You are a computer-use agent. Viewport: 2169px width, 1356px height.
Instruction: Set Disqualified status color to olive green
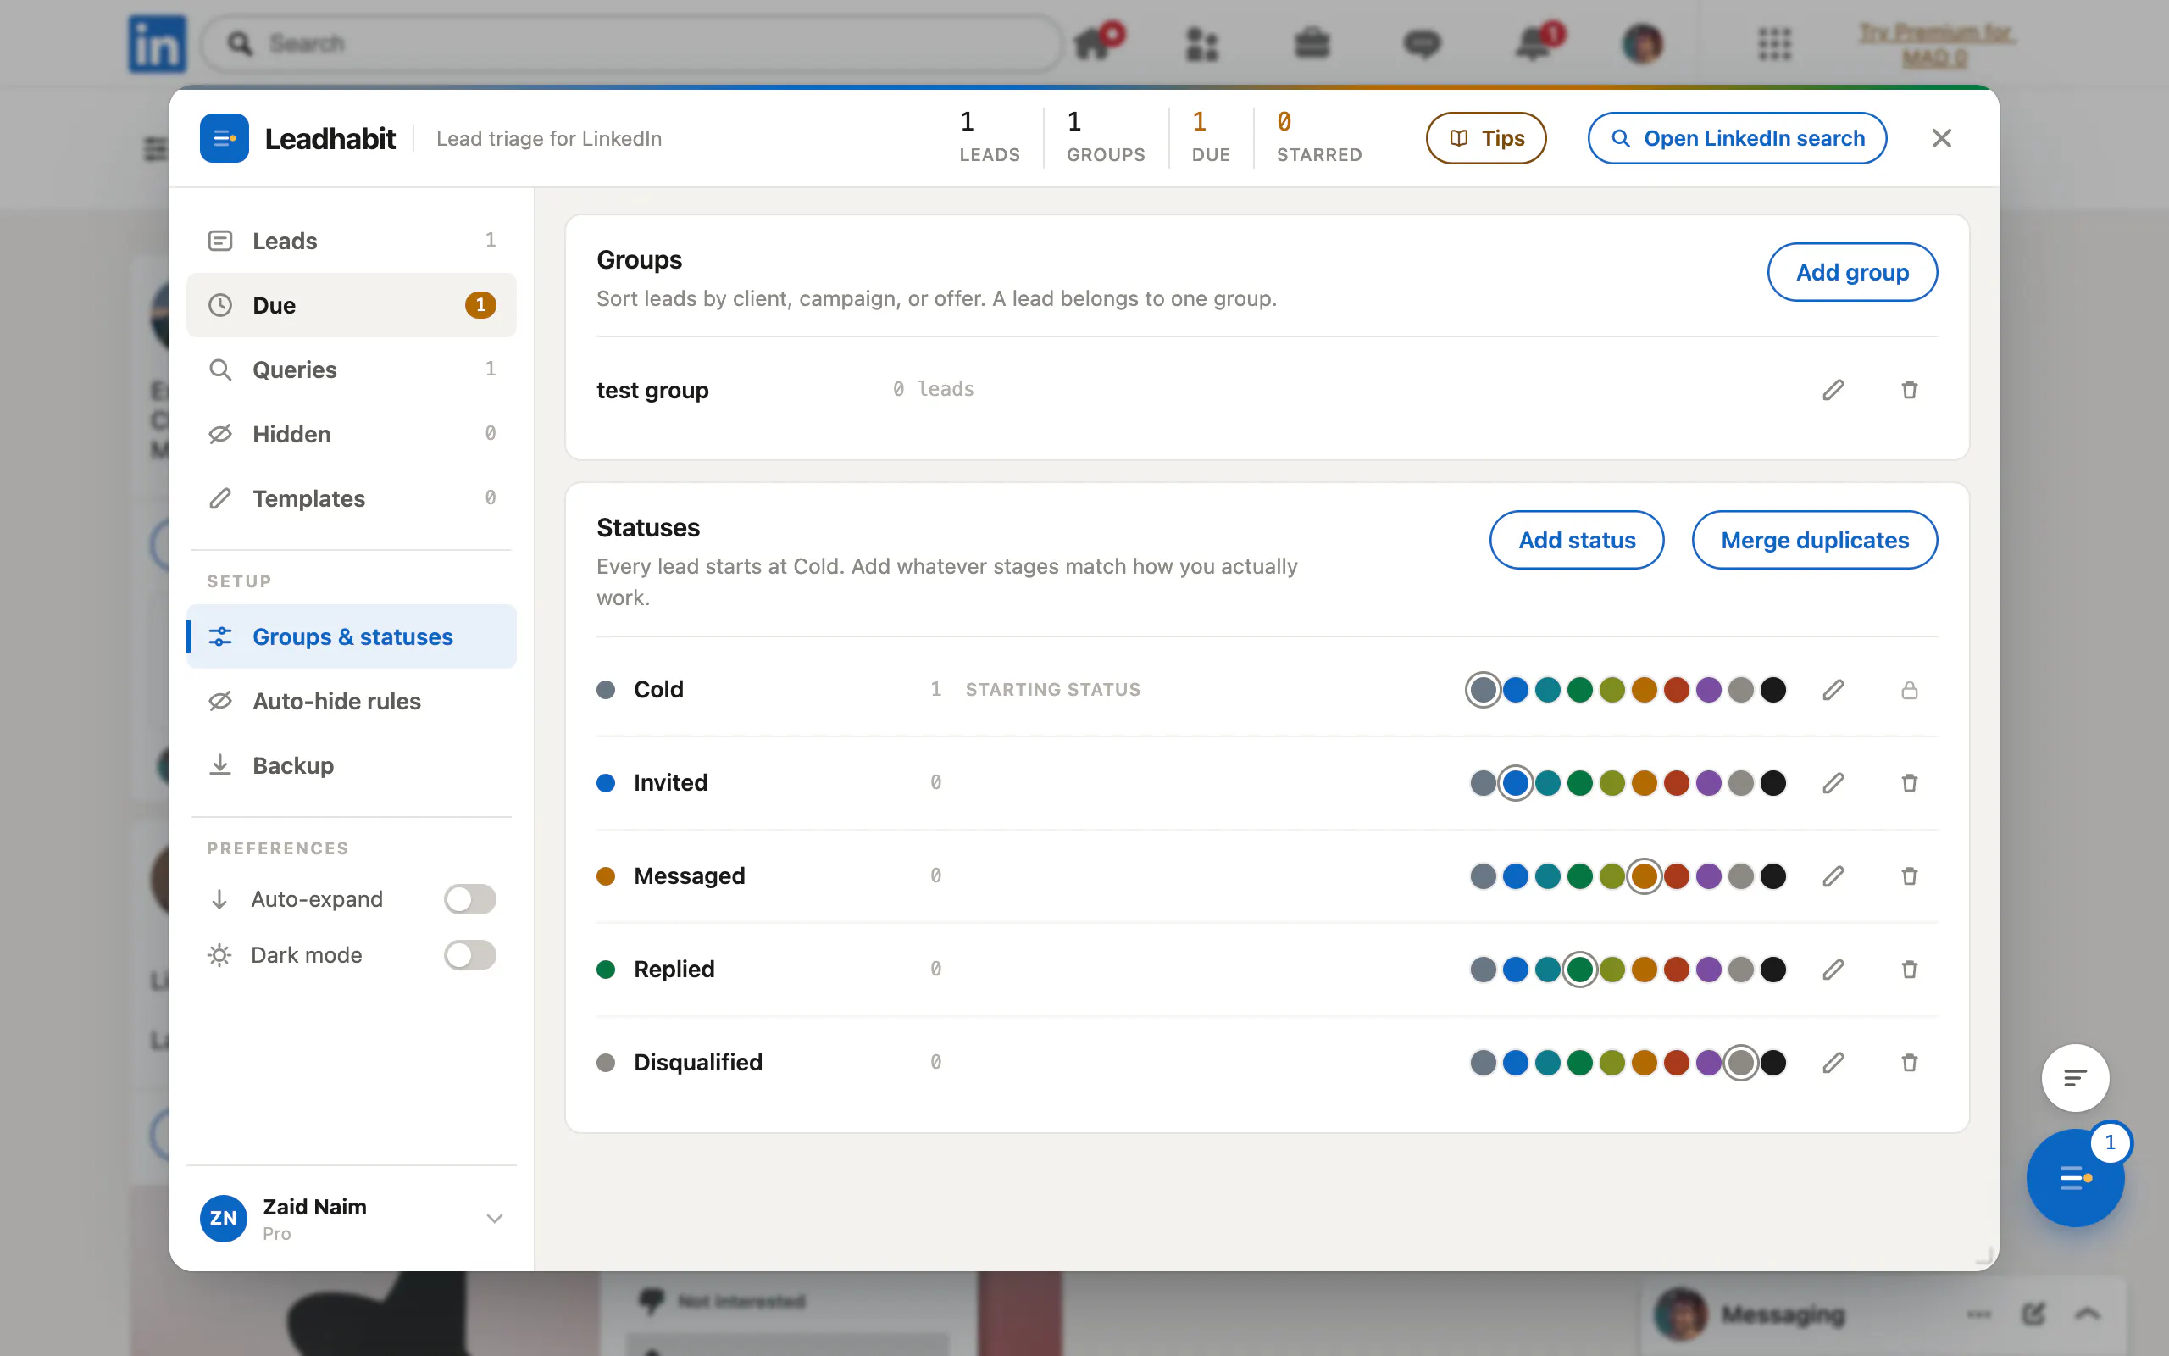tap(1611, 1063)
